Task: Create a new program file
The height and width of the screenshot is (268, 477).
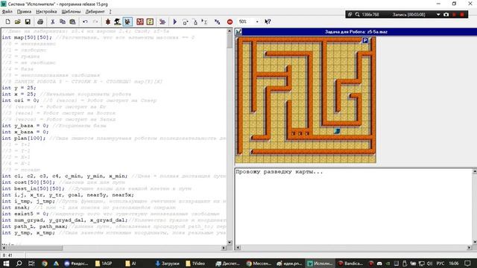Action: coord(8,22)
